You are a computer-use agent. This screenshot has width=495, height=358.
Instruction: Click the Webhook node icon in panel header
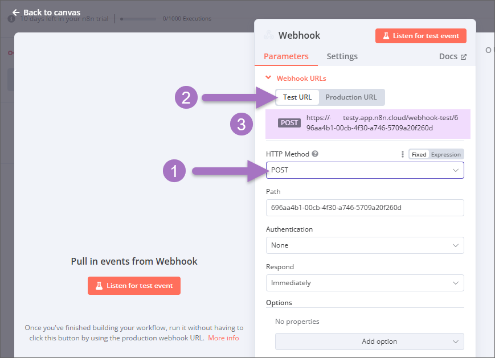[x=268, y=35]
